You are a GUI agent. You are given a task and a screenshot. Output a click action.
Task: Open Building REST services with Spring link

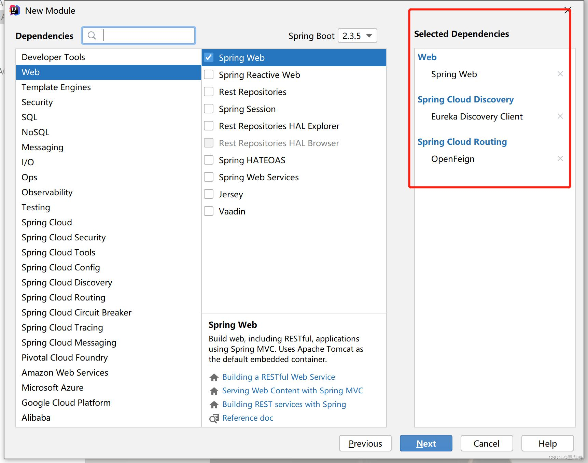[x=284, y=404]
